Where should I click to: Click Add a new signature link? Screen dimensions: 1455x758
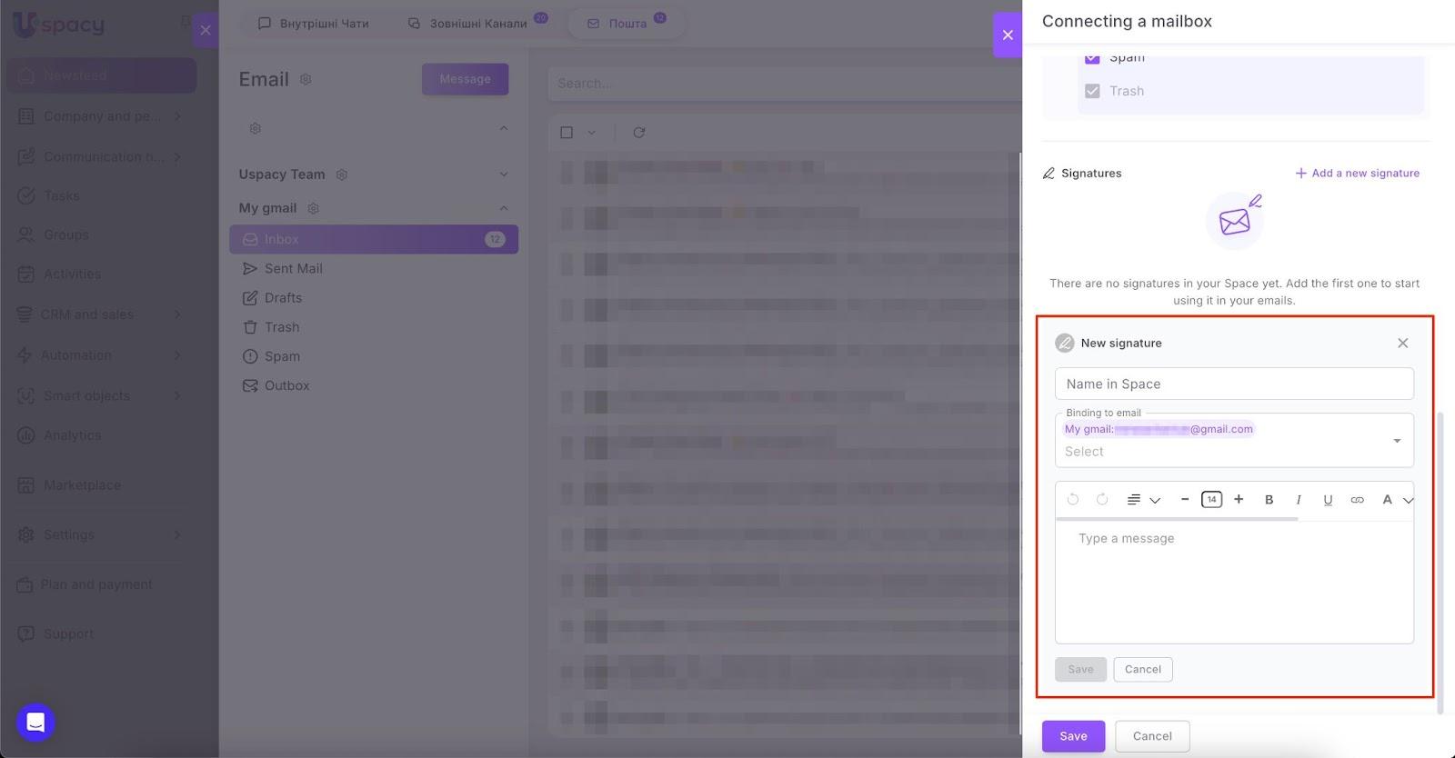pyautogui.click(x=1357, y=173)
